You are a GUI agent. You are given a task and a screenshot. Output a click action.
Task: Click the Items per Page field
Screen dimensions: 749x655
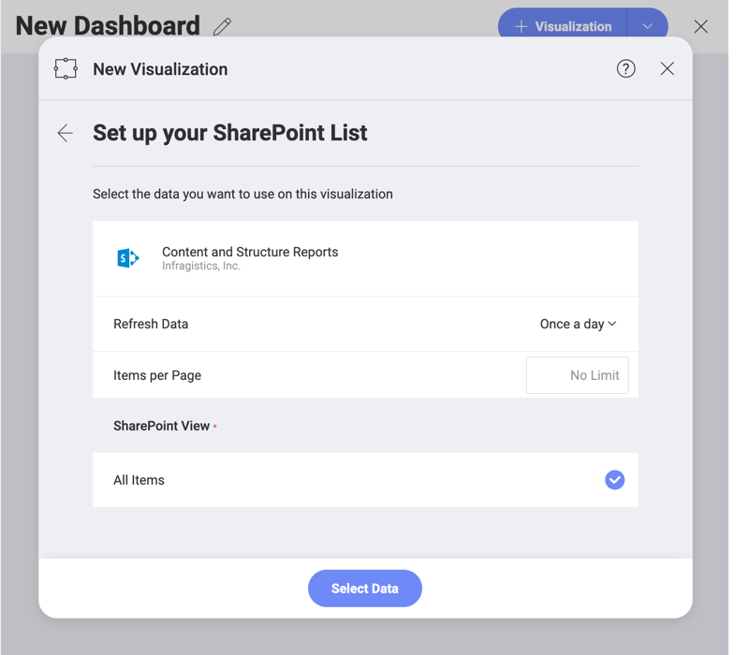578,375
